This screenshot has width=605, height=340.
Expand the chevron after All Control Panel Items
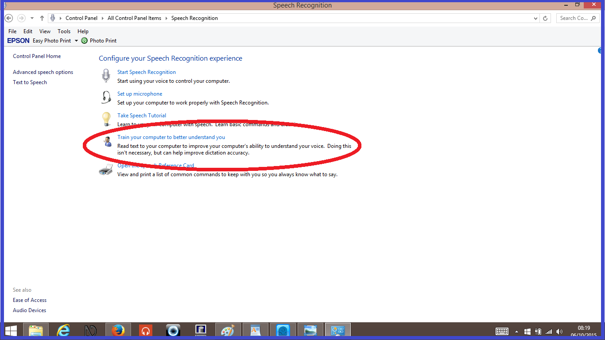167,18
